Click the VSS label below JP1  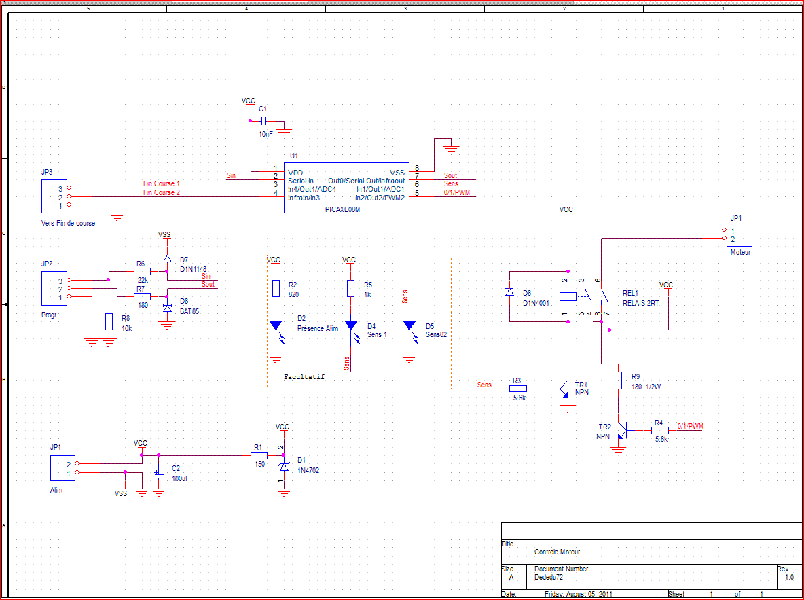[121, 493]
